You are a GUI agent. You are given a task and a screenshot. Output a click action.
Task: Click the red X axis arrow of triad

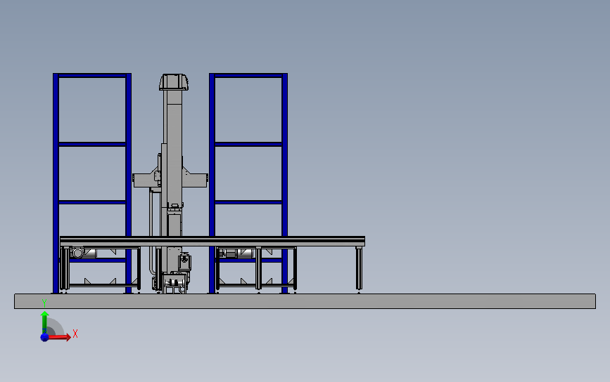[x=61, y=336]
